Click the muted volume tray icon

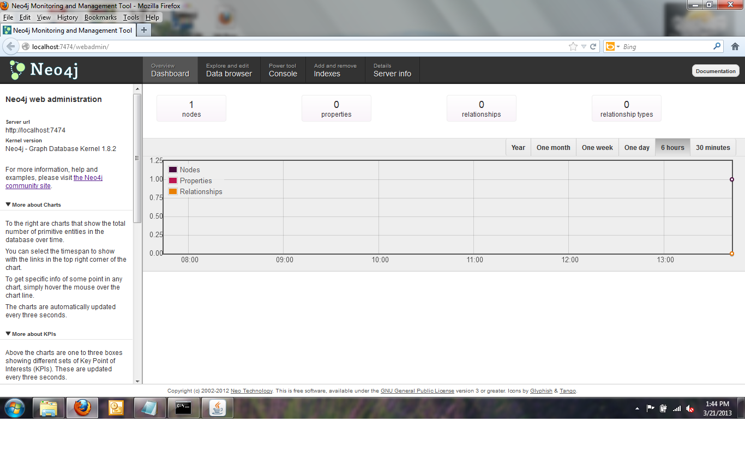tap(690, 408)
